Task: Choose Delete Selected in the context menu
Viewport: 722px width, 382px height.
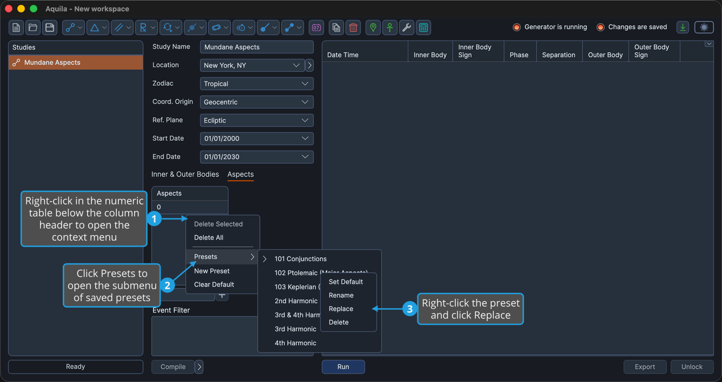Action: click(x=218, y=224)
